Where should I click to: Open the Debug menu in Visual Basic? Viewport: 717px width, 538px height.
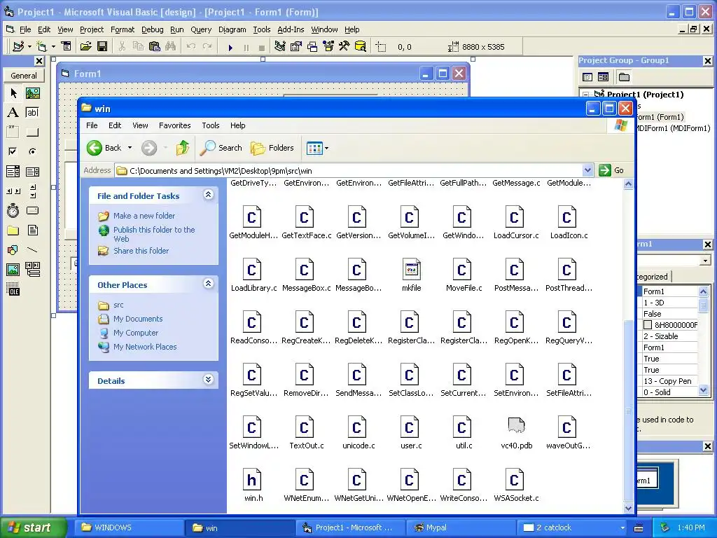pyautogui.click(x=152, y=29)
